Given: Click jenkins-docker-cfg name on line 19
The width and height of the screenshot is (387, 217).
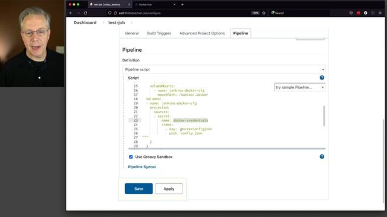Looking at the screenshot, I should 179,103.
